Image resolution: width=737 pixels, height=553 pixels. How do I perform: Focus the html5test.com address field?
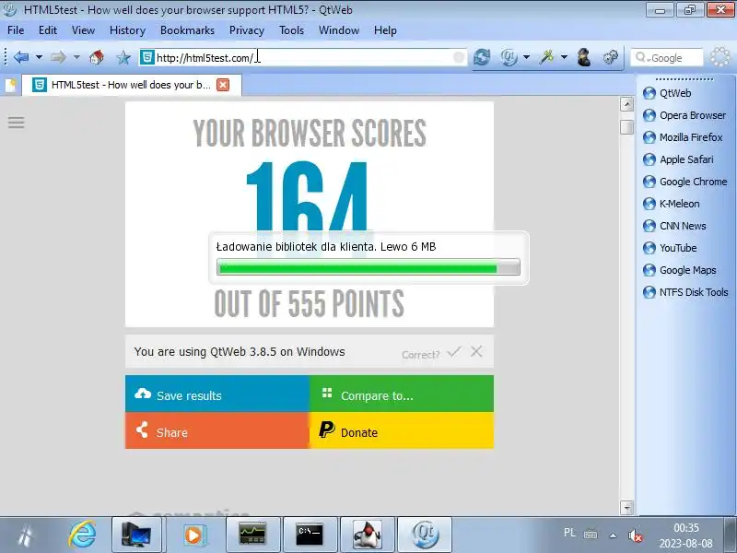click(x=303, y=57)
